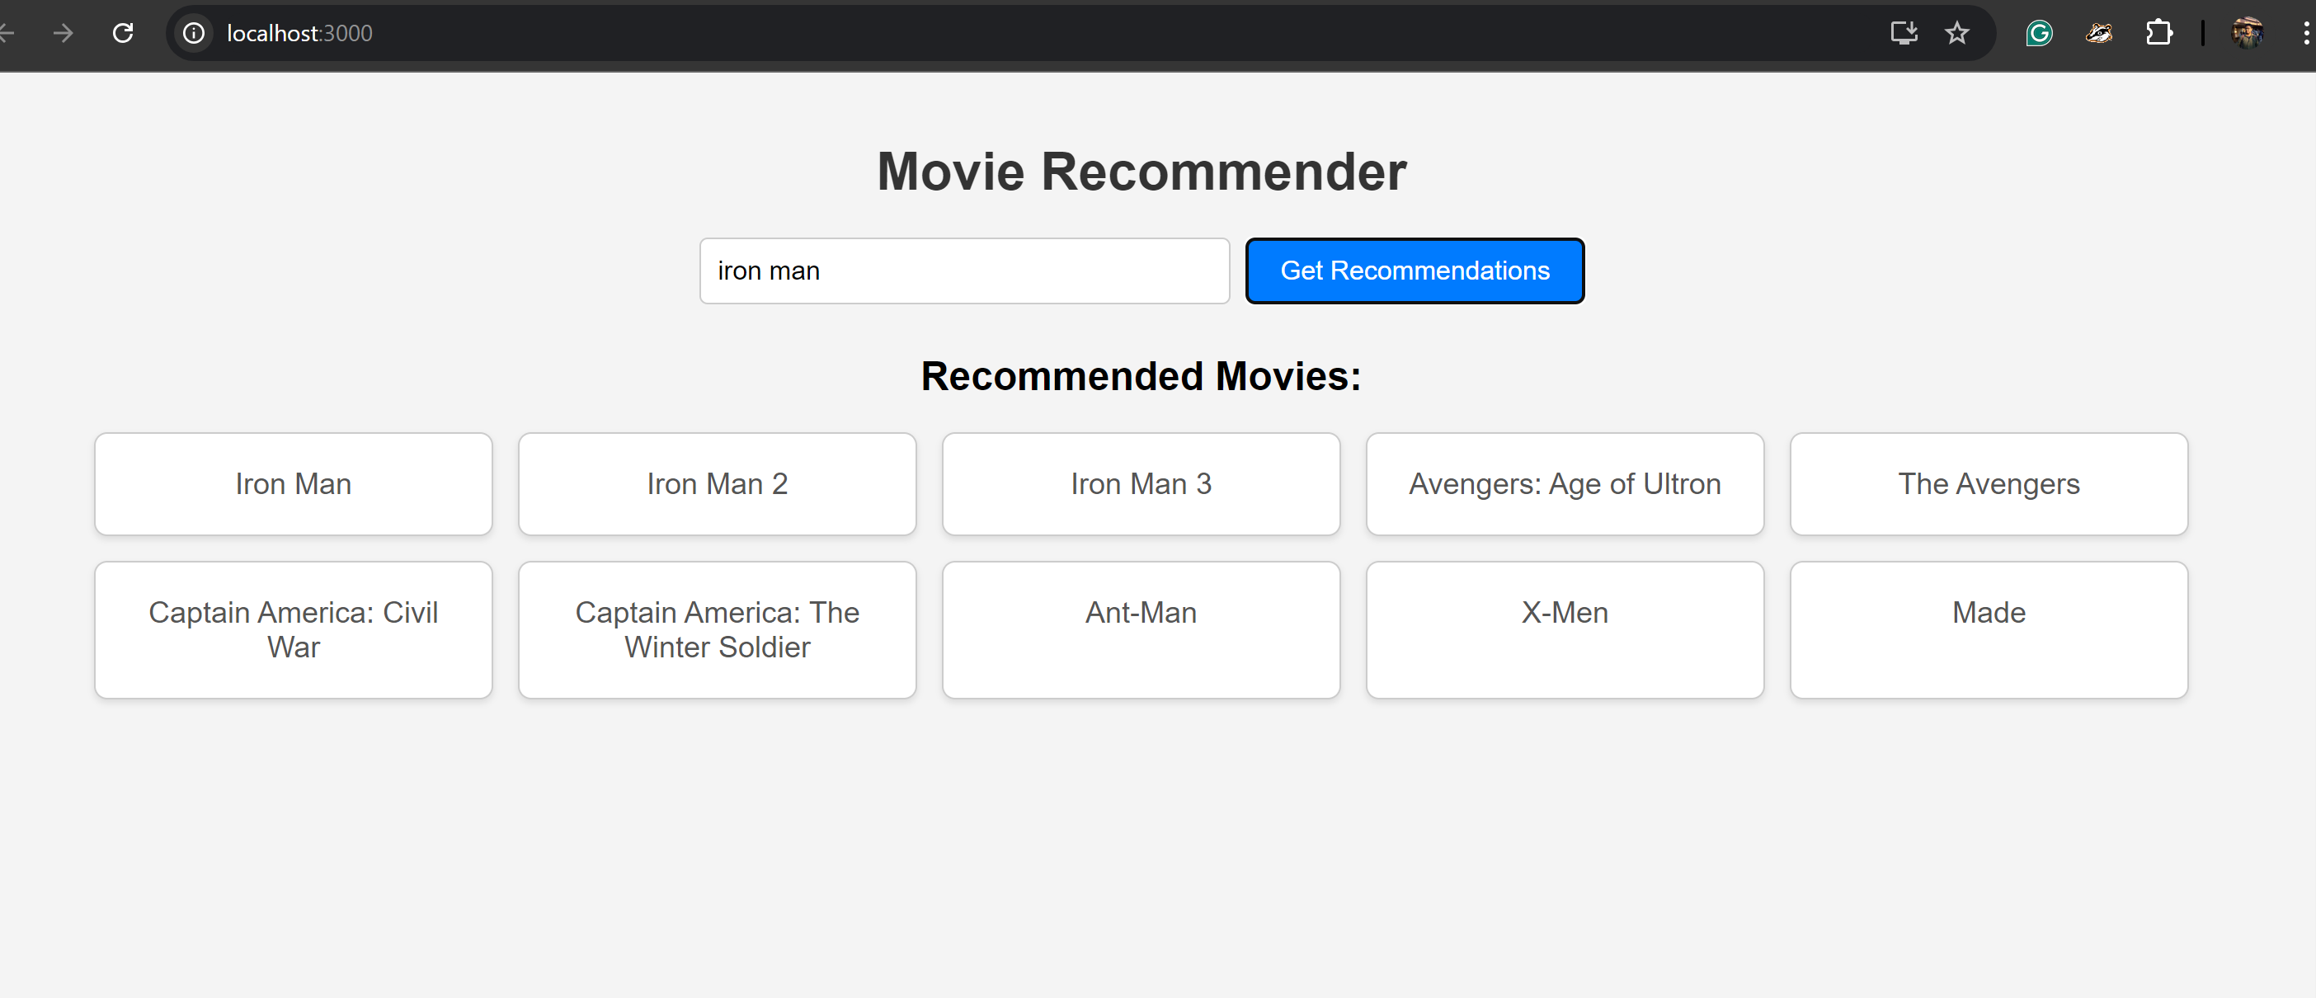Screen dimensions: 2316x998
Task: Open the Extensions puzzle piece menu
Action: [2158, 33]
